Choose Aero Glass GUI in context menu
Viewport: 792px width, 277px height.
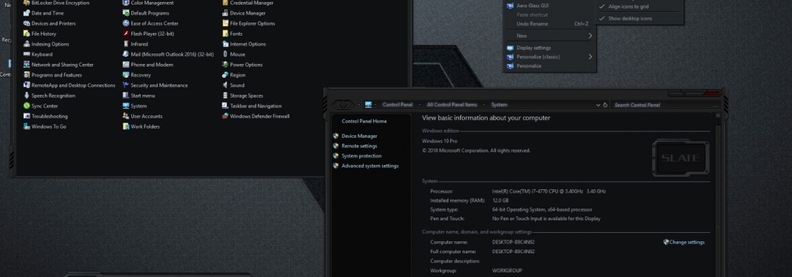pos(549,5)
